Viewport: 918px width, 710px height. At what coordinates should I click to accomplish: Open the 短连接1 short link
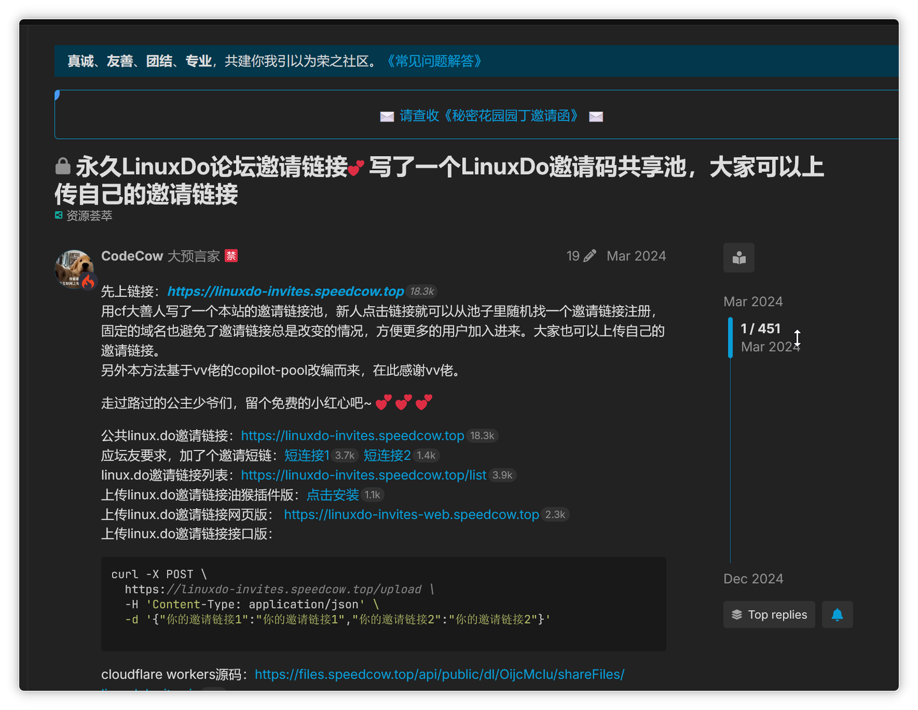tap(307, 455)
